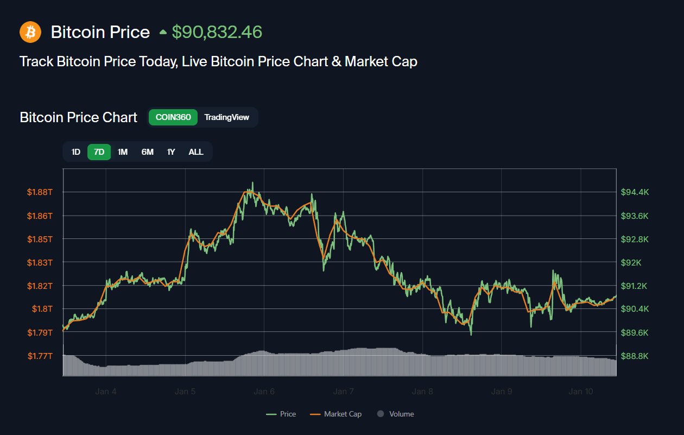This screenshot has height=435, width=684.
Task: Click the orange Bitcoin logo icon
Action: [x=30, y=32]
